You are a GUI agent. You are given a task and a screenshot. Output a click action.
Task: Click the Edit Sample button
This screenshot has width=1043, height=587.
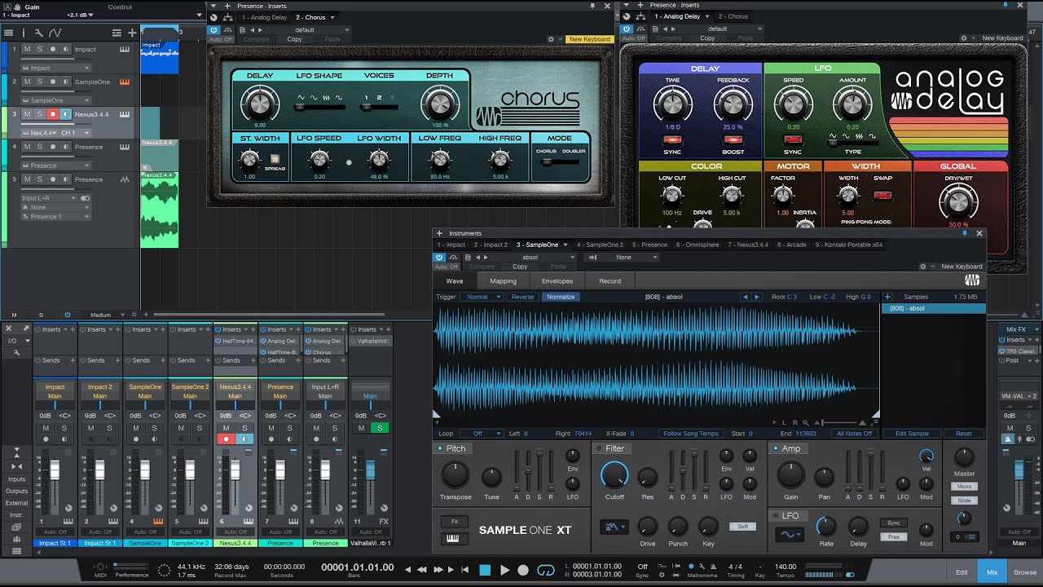pos(912,434)
